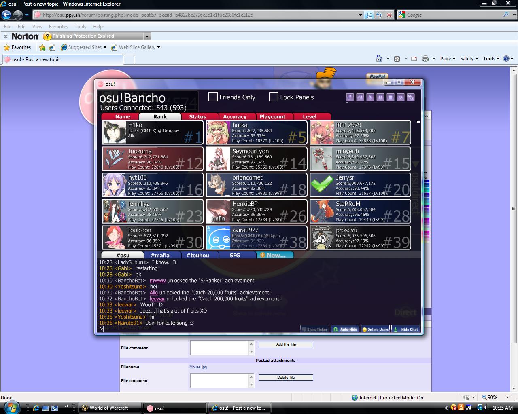Click the jukebox curved-arrow icon

(x=350, y=97)
